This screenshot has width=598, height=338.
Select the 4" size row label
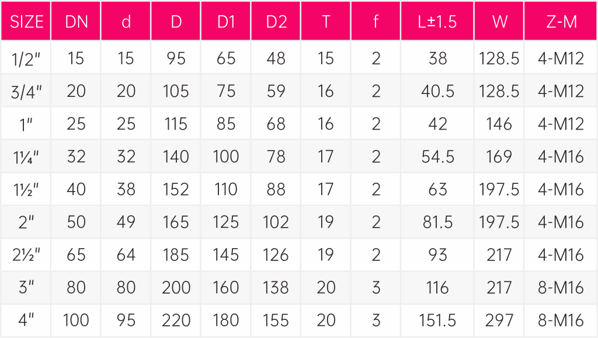click(x=26, y=320)
